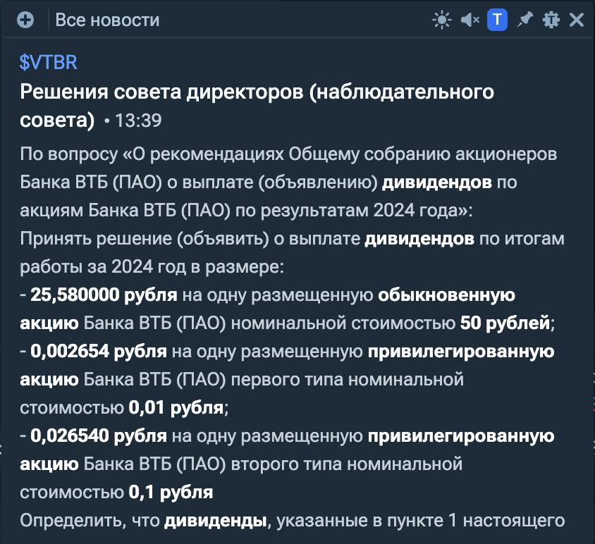The width and height of the screenshot is (595, 544).
Task: Toggle the sun brightness theme icon
Action: (x=441, y=20)
